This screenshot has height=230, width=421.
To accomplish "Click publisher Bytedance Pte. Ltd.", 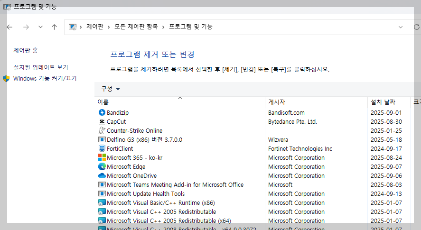I will [292, 121].
